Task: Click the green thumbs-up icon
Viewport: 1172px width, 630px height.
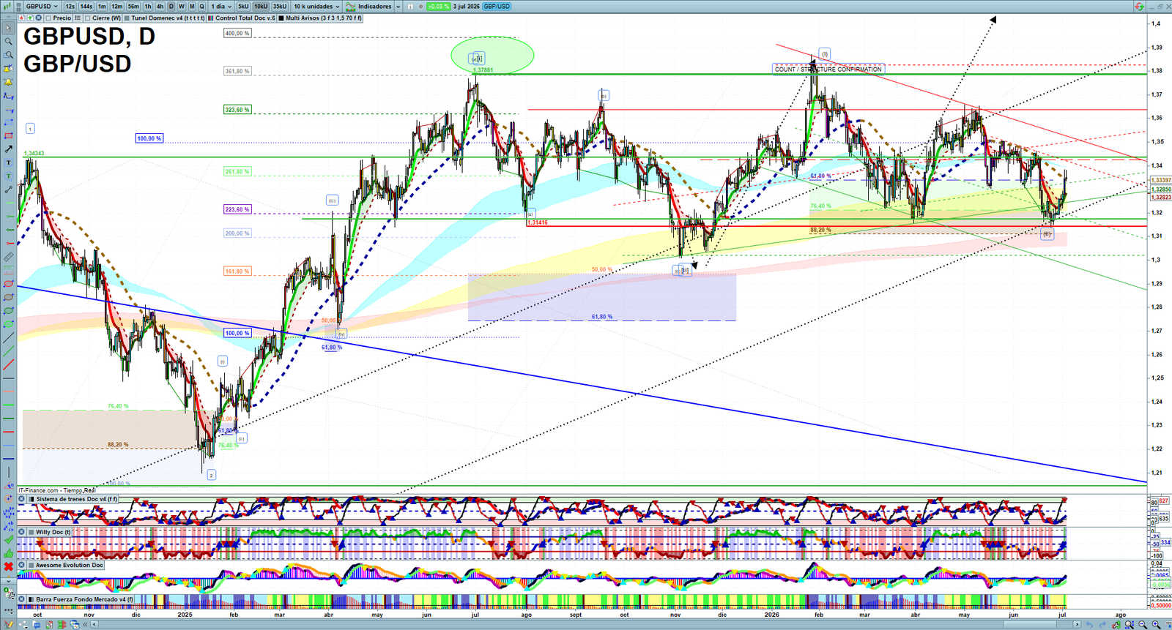Action: 9,554
